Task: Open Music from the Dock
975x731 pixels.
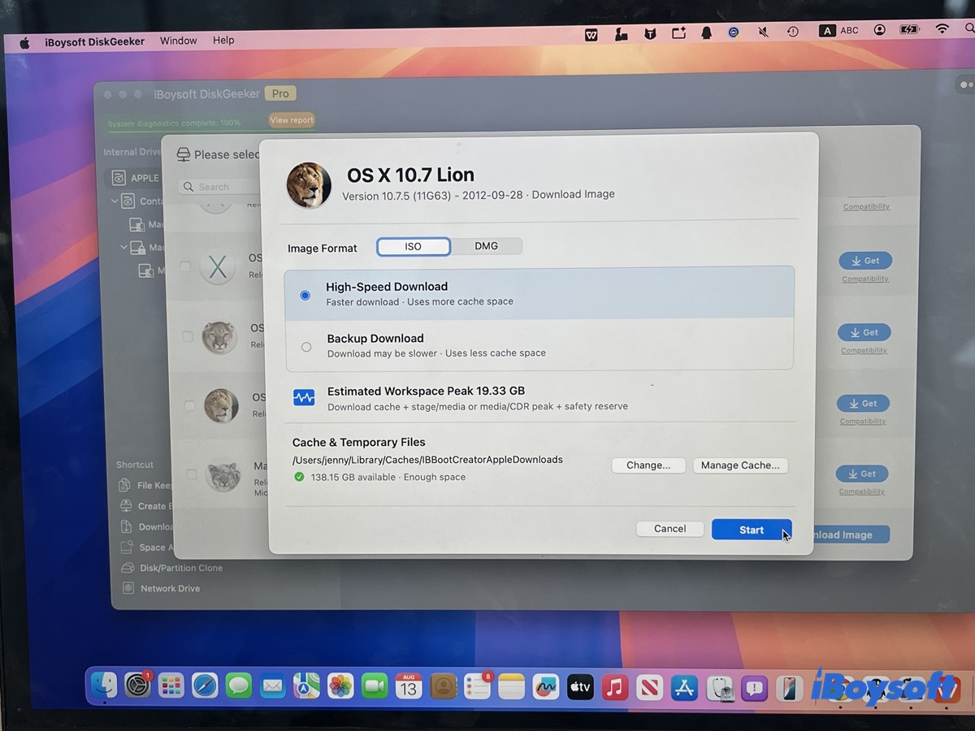Action: (615, 688)
